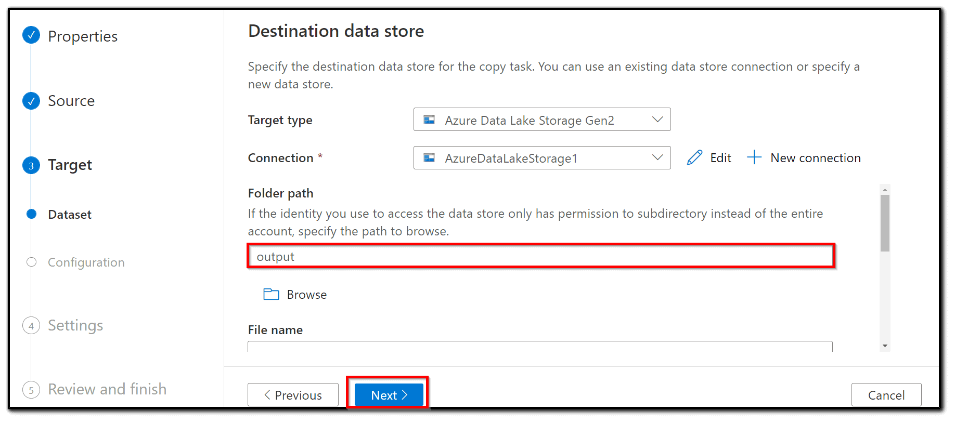Click the plus icon for New connection
The image size is (955, 423).
click(x=754, y=157)
